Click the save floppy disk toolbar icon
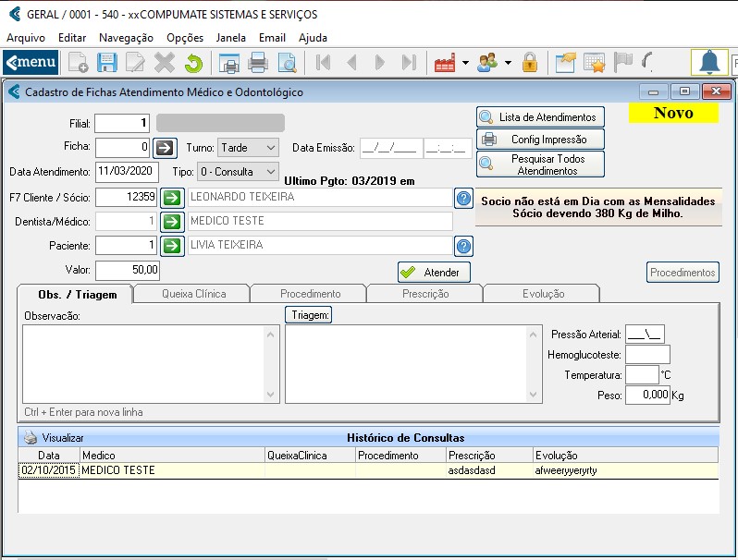Screen dimensions: 738x560 (x=106, y=63)
